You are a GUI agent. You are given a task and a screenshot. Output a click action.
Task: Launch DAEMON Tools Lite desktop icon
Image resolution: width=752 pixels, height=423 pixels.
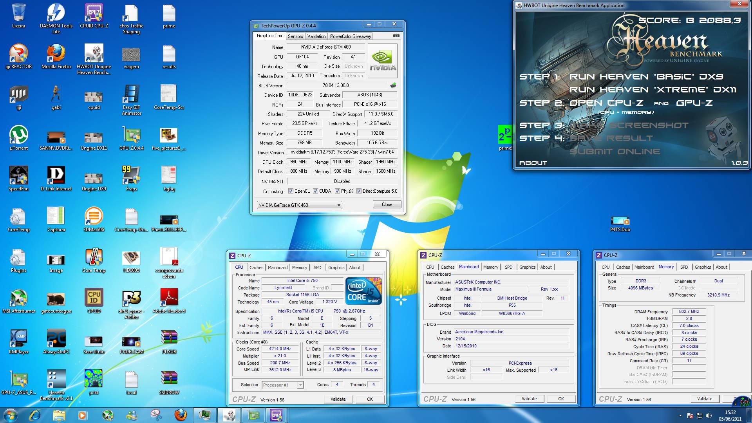point(56,18)
